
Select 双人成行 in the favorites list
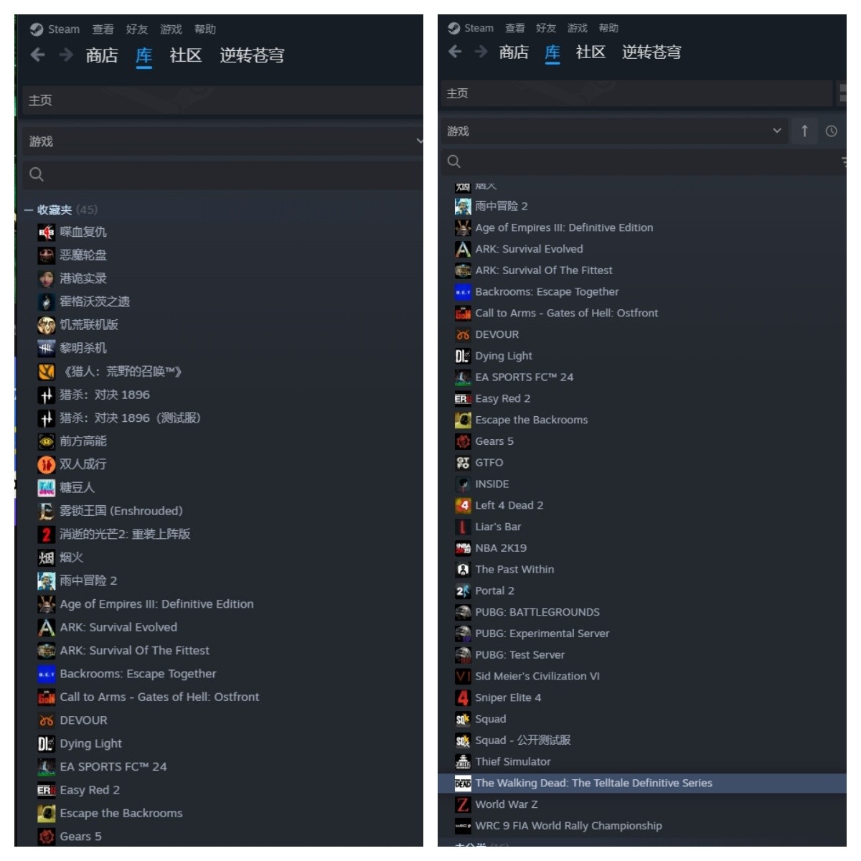(x=83, y=464)
